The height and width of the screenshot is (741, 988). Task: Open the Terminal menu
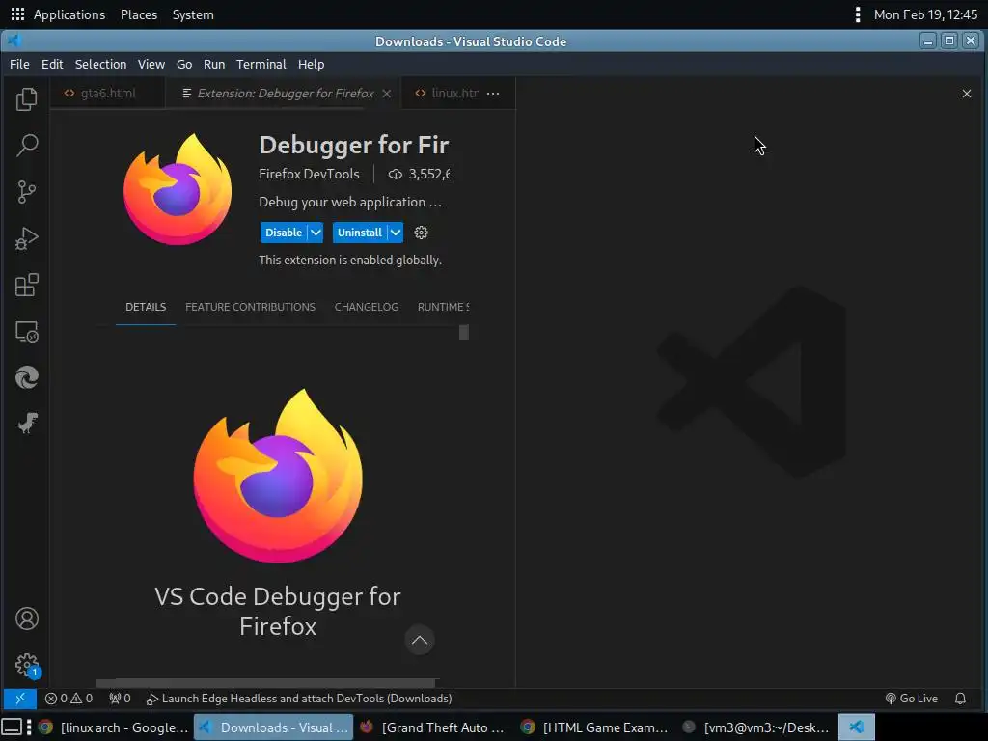261,65
